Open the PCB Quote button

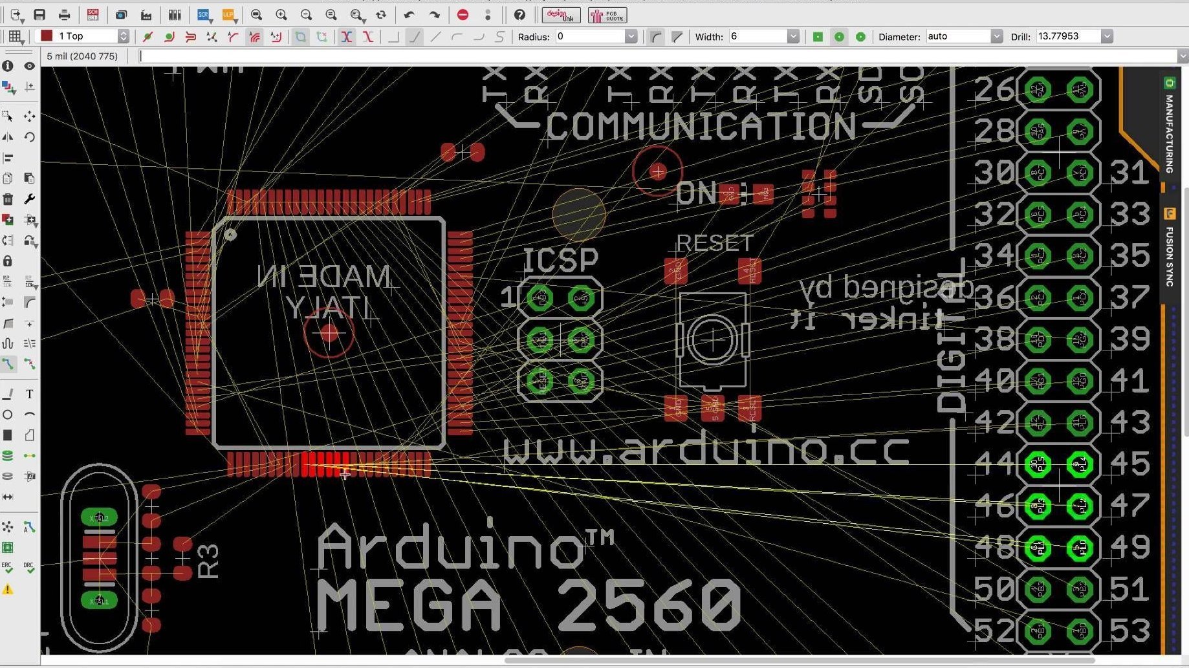point(607,15)
